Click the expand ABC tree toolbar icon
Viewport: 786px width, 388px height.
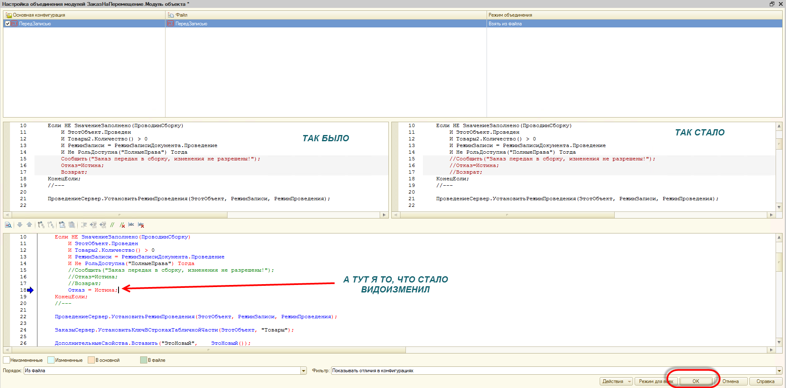(41, 225)
